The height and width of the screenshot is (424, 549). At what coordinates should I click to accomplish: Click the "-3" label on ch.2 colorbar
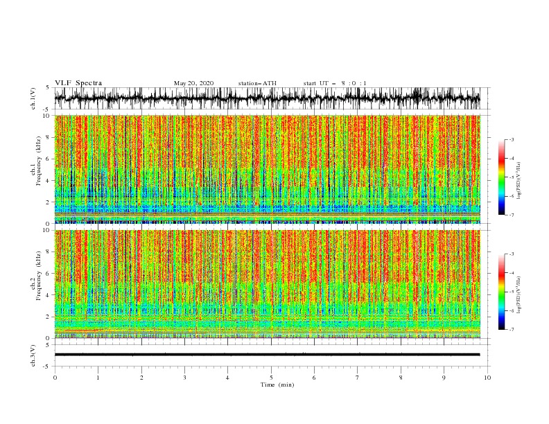512,254
